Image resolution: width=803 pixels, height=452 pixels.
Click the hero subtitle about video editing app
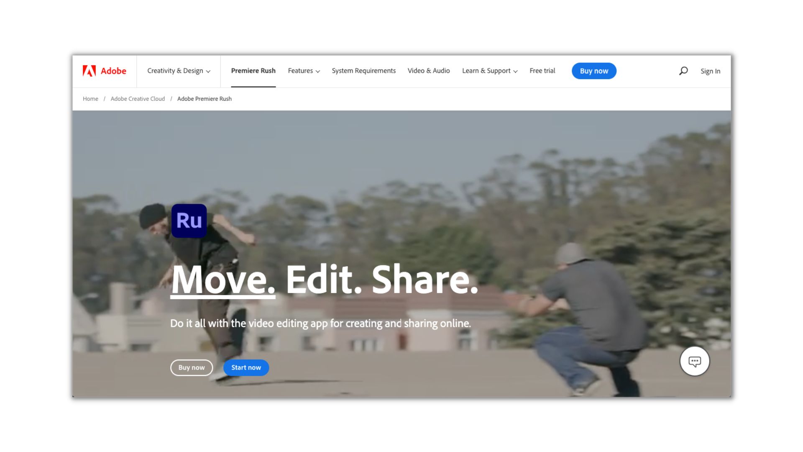(320, 324)
